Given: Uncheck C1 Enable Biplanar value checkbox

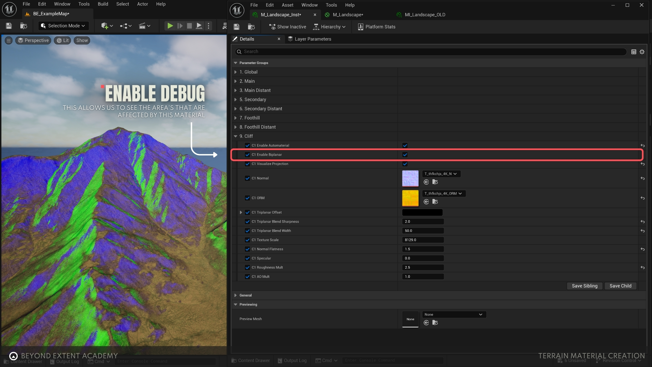Looking at the screenshot, I should (405, 155).
